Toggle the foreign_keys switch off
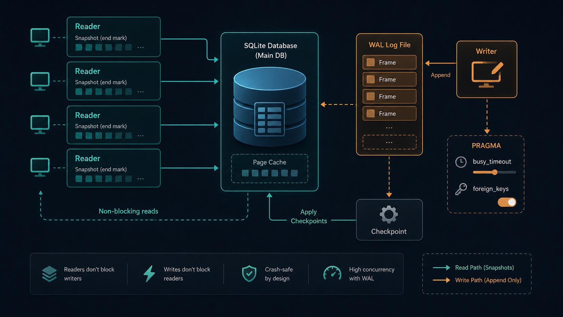The image size is (563, 317). tap(507, 202)
